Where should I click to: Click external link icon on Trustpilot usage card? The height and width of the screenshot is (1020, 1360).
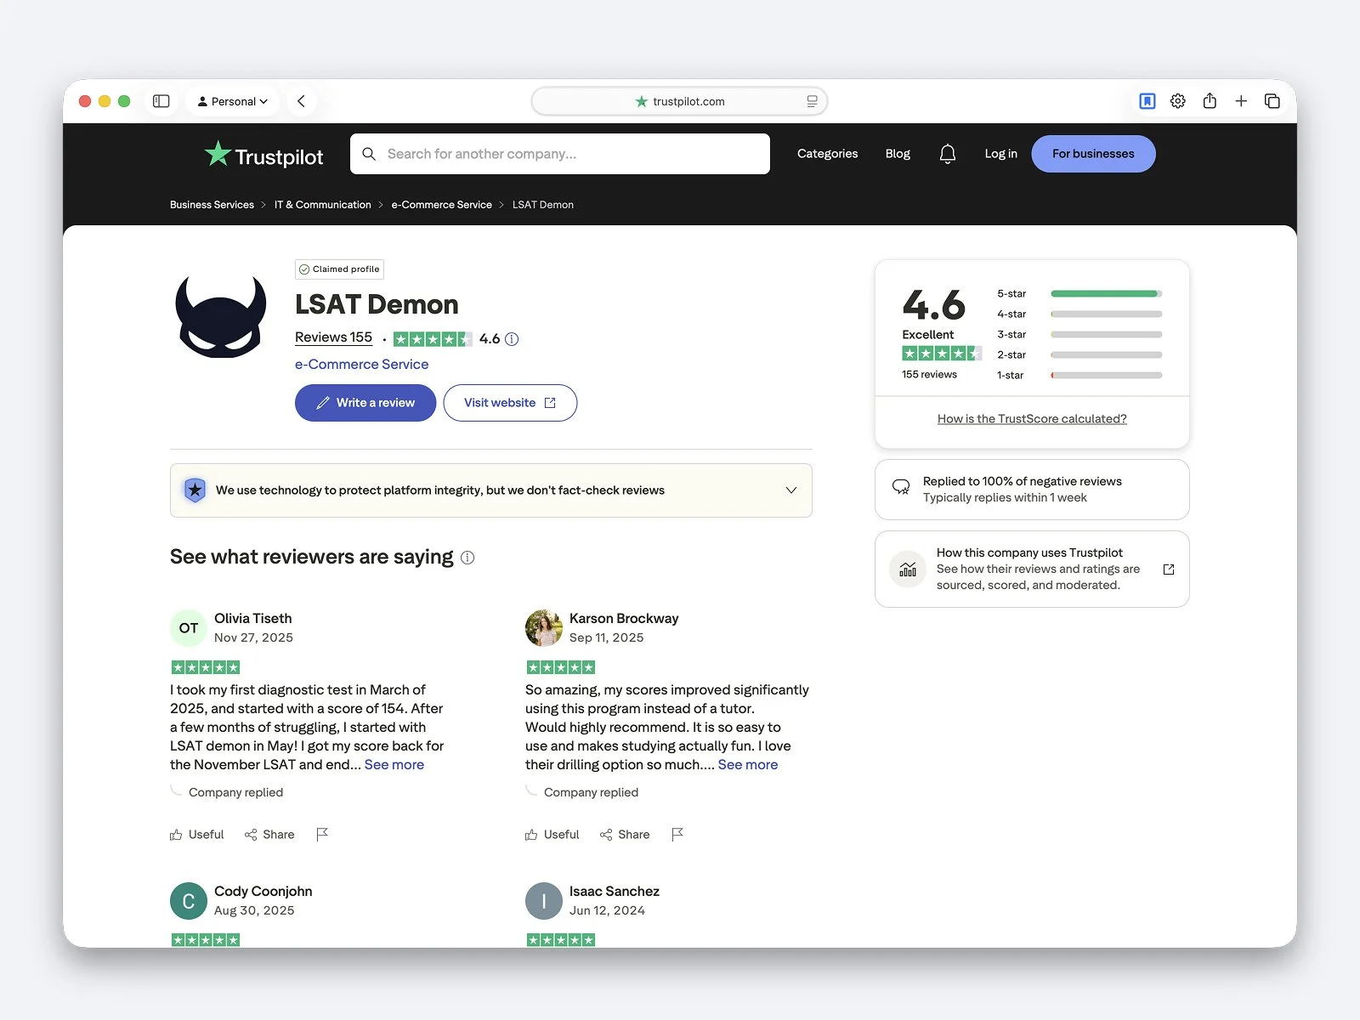(x=1169, y=569)
